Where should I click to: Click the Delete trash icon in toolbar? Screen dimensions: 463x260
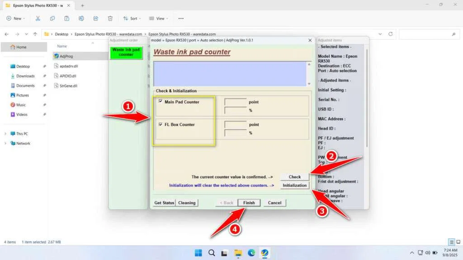(110, 19)
